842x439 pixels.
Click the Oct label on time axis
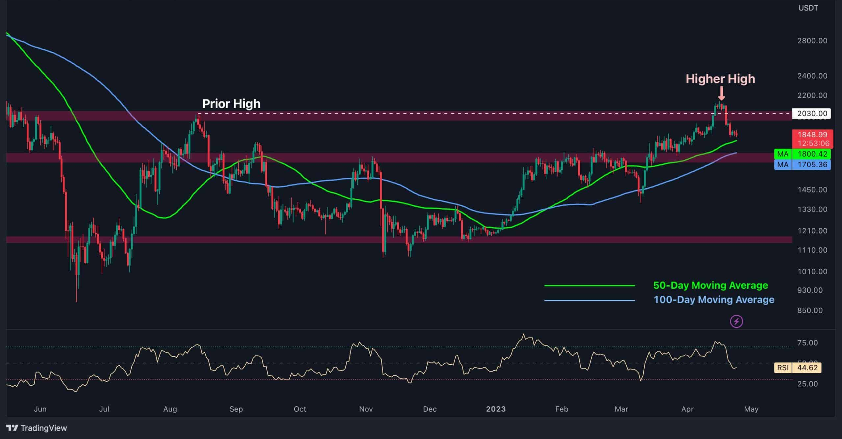point(300,409)
